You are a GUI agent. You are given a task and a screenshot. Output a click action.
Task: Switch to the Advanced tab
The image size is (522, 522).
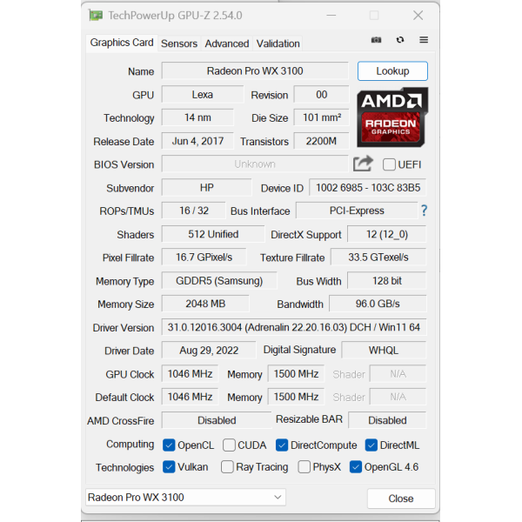227,43
